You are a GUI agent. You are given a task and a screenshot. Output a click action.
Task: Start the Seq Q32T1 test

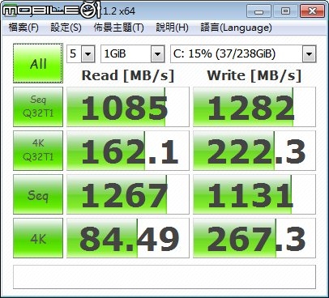pos(38,107)
